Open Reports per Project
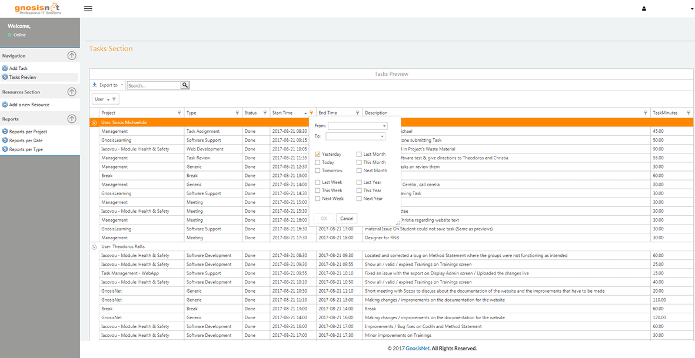 click(28, 132)
